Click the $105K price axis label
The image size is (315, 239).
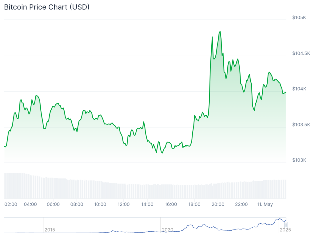299,18
